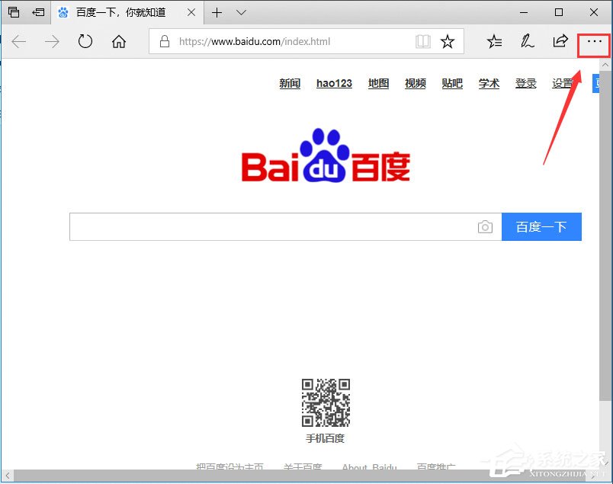The width and height of the screenshot is (613, 484).
Task: Click the camera icon inside search box
Action: tap(486, 226)
